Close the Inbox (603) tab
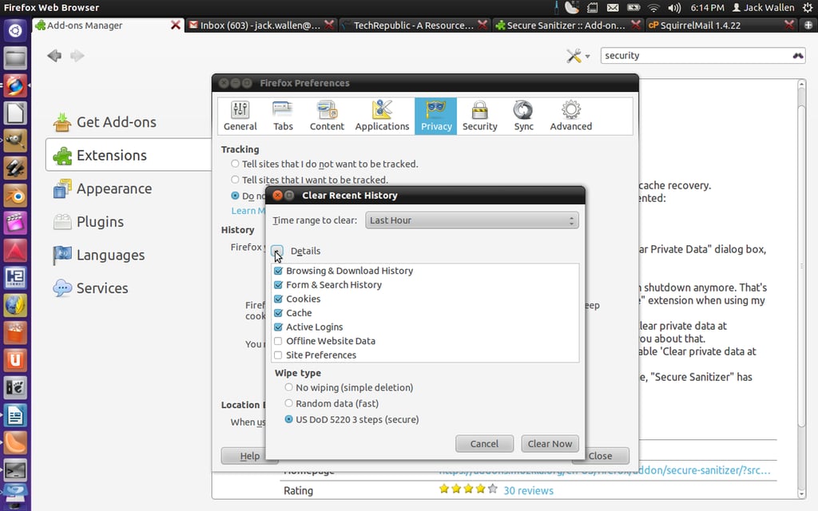818x511 pixels. point(328,25)
